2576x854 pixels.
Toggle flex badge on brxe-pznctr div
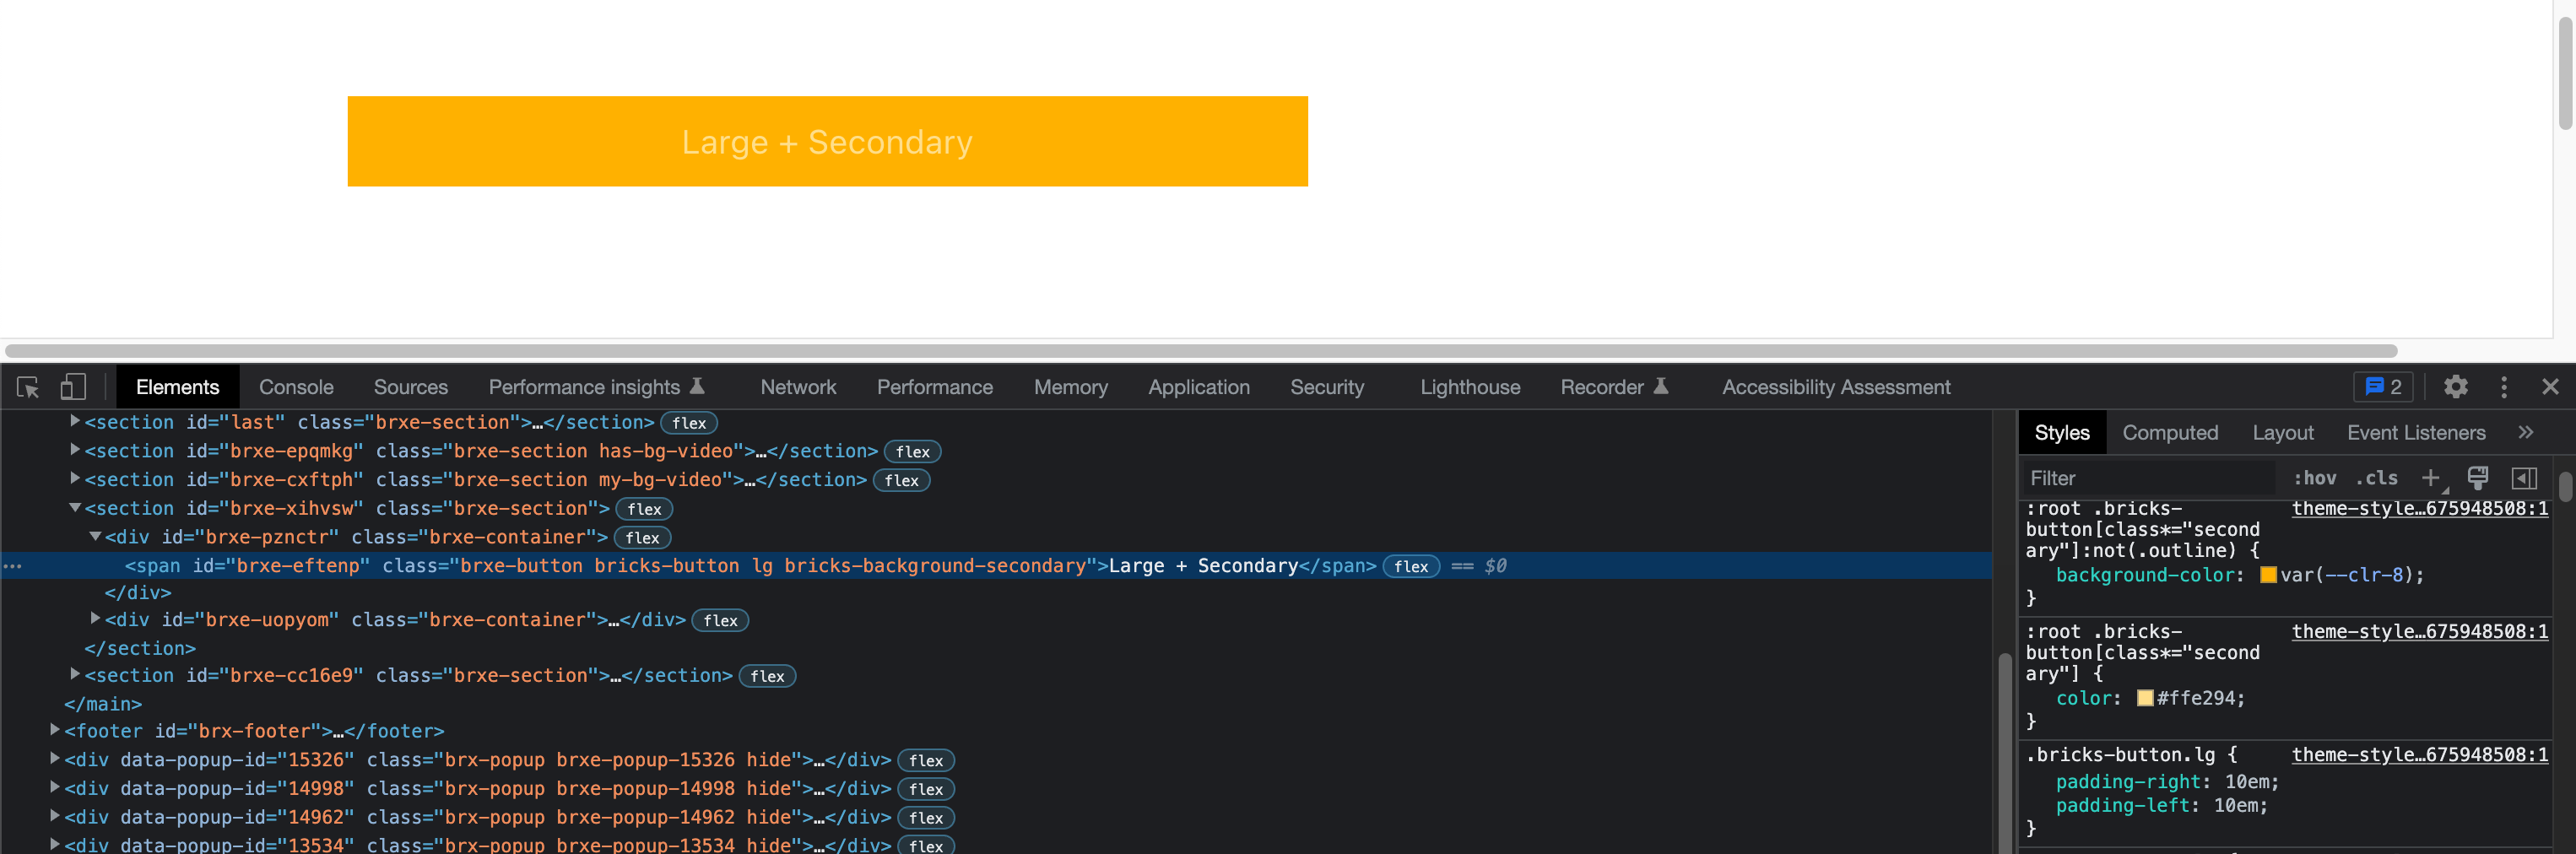click(642, 538)
